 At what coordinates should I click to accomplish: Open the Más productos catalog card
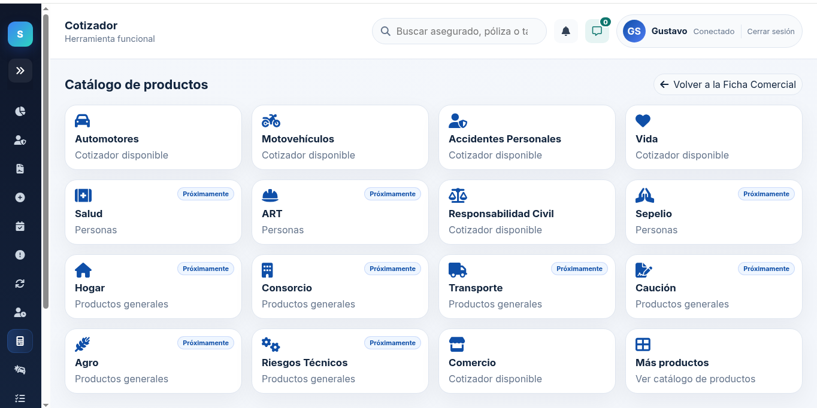(x=714, y=361)
